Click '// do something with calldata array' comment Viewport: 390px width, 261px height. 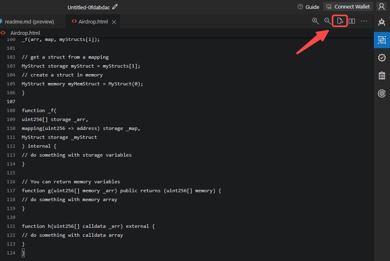point(72,235)
